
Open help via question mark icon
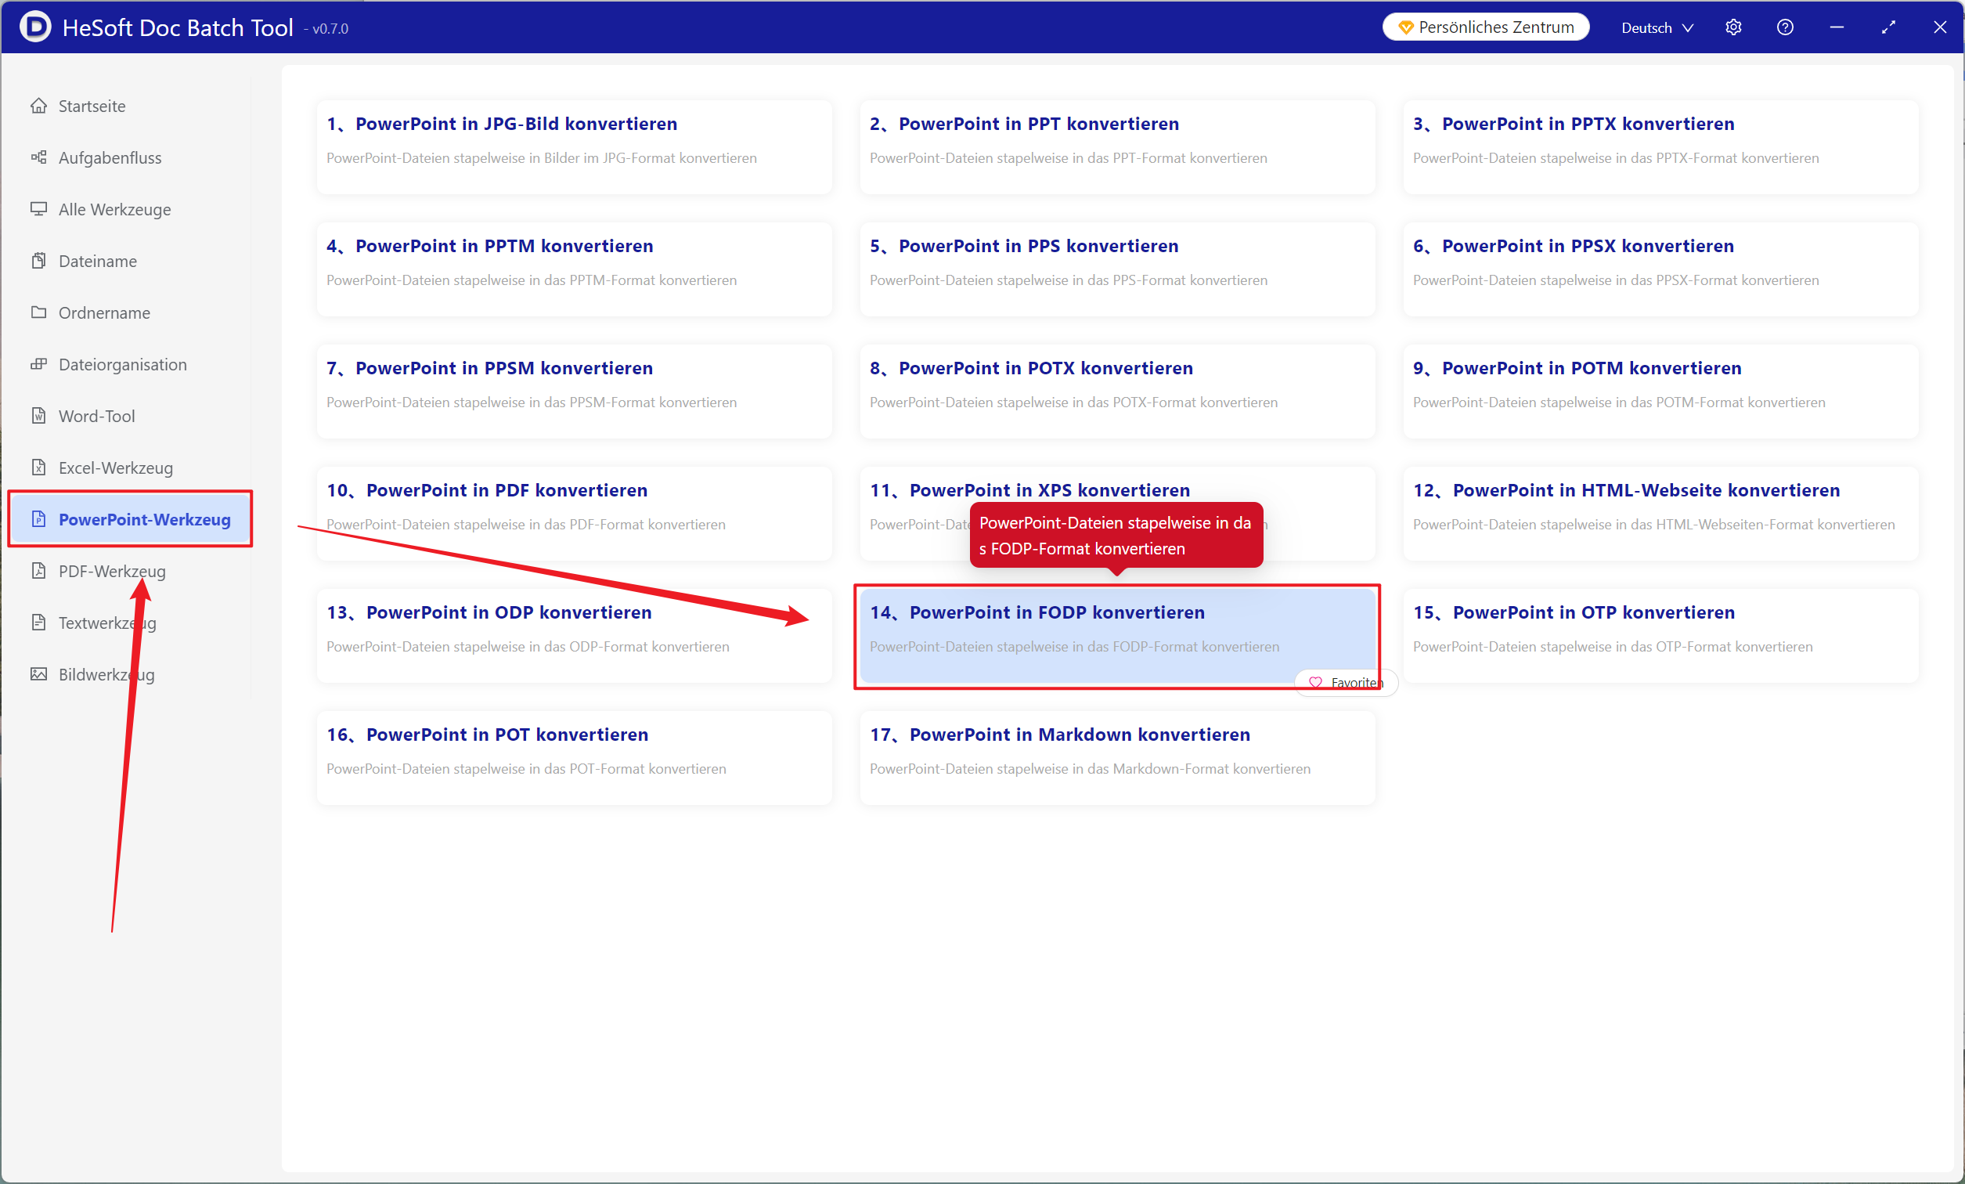click(x=1785, y=27)
